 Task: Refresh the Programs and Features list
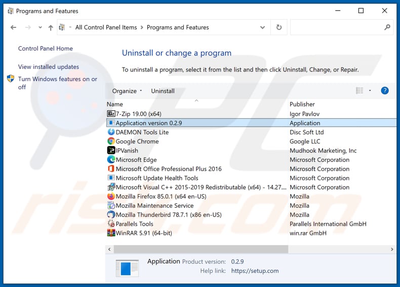[279, 27]
